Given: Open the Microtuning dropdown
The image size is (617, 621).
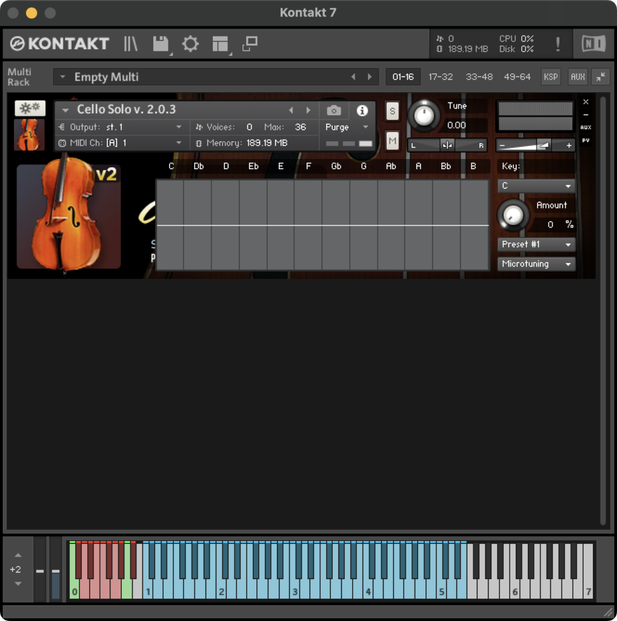Looking at the screenshot, I should (x=536, y=264).
